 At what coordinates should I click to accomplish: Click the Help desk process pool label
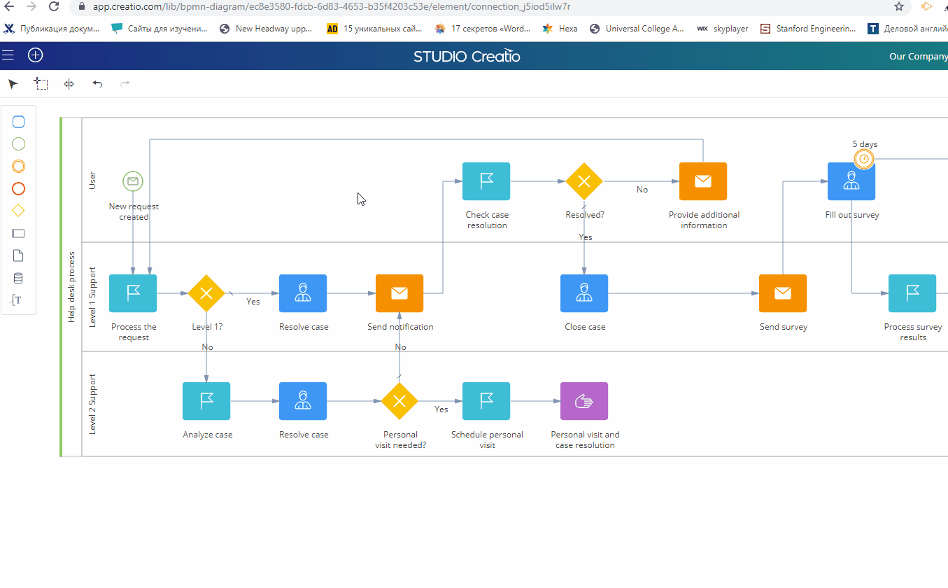pyautogui.click(x=72, y=287)
